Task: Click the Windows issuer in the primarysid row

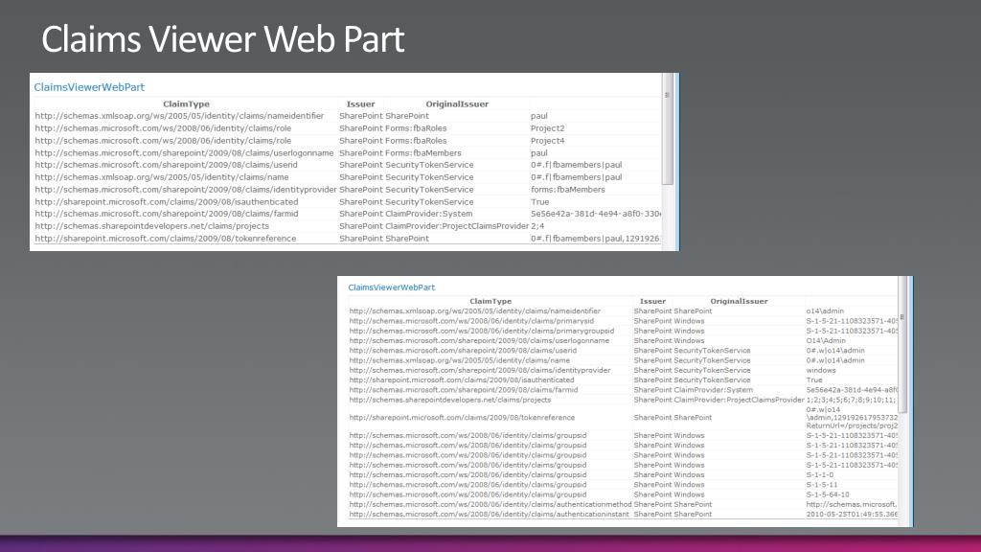Action: pos(689,321)
